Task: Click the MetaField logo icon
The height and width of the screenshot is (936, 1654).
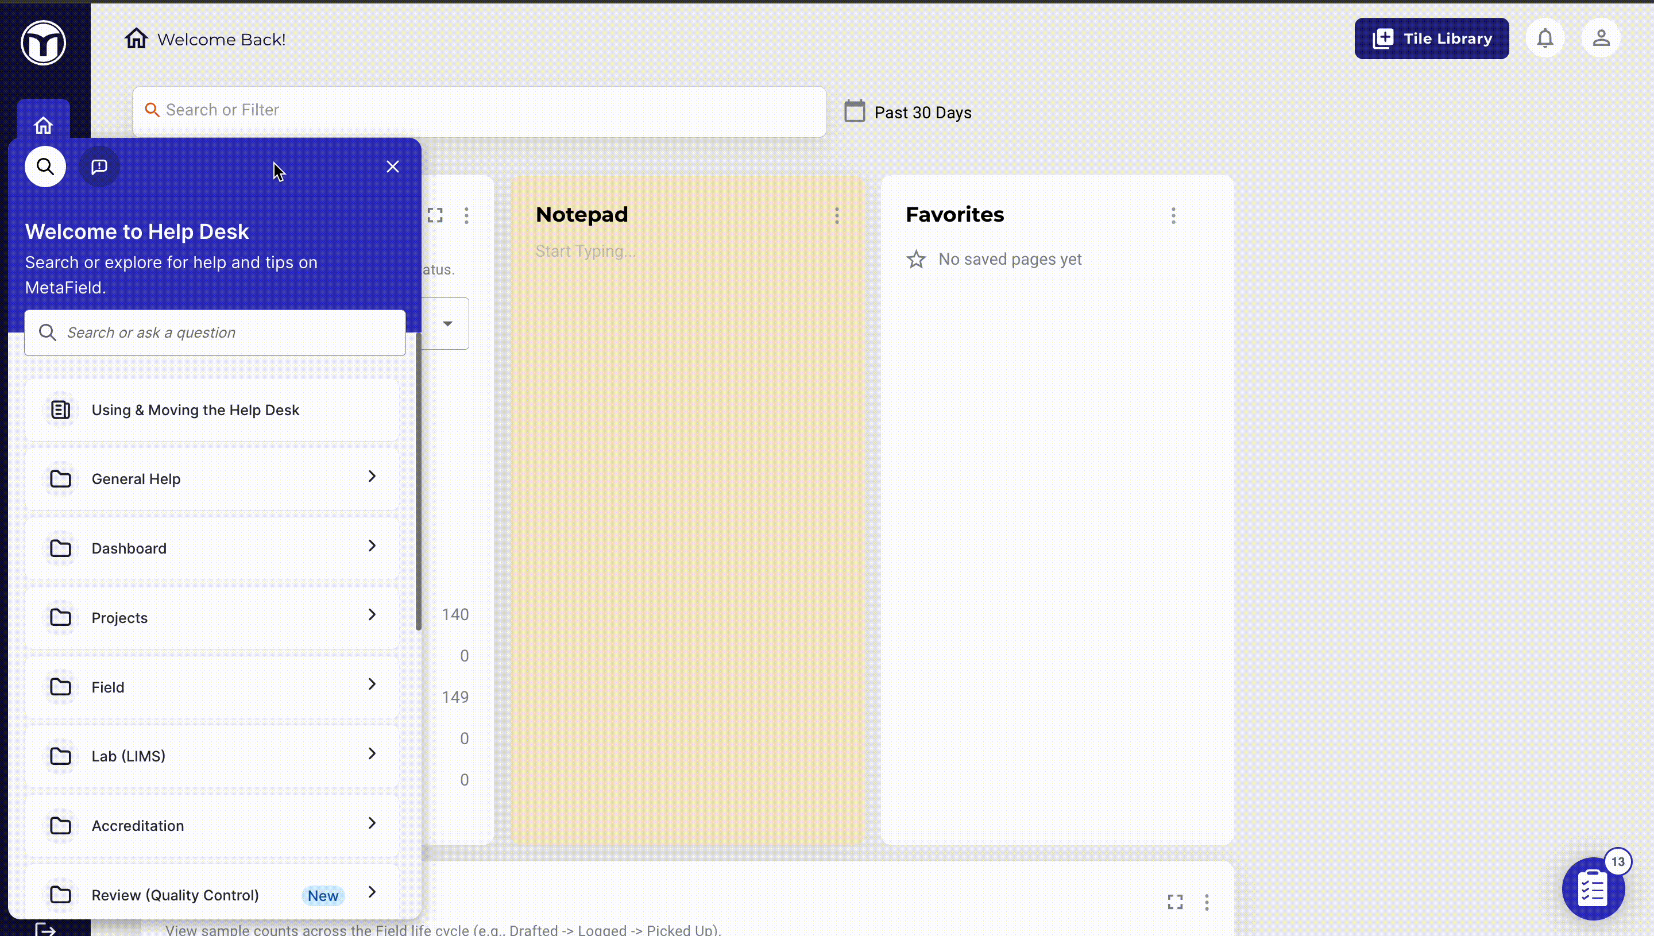Action: 43,43
